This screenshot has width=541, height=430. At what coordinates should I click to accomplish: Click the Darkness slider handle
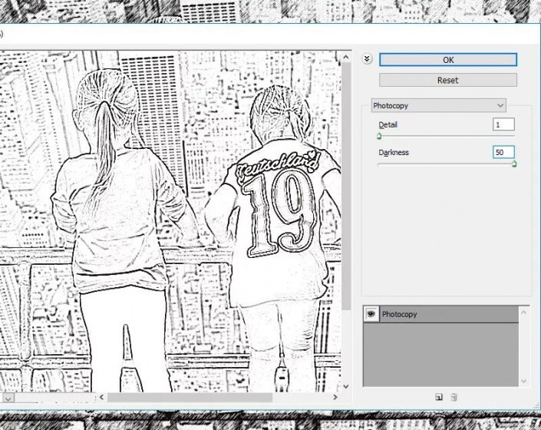pyautogui.click(x=513, y=164)
